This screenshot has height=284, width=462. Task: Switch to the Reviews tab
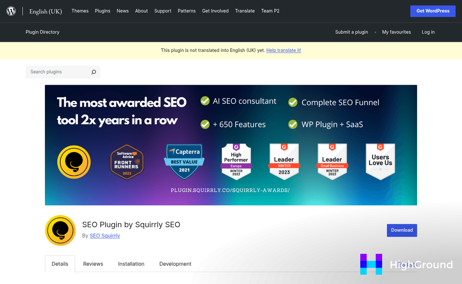click(x=93, y=264)
